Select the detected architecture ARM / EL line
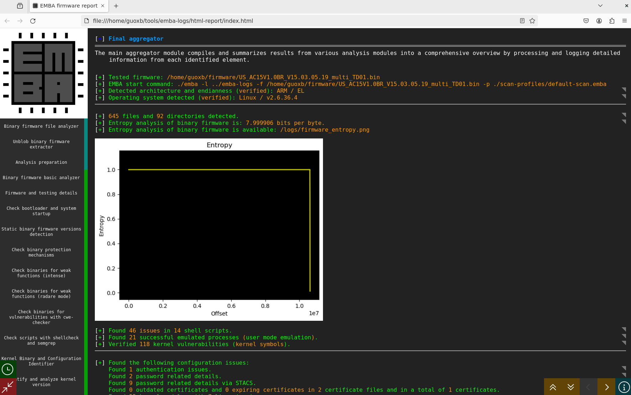631x395 pixels. (x=200, y=91)
